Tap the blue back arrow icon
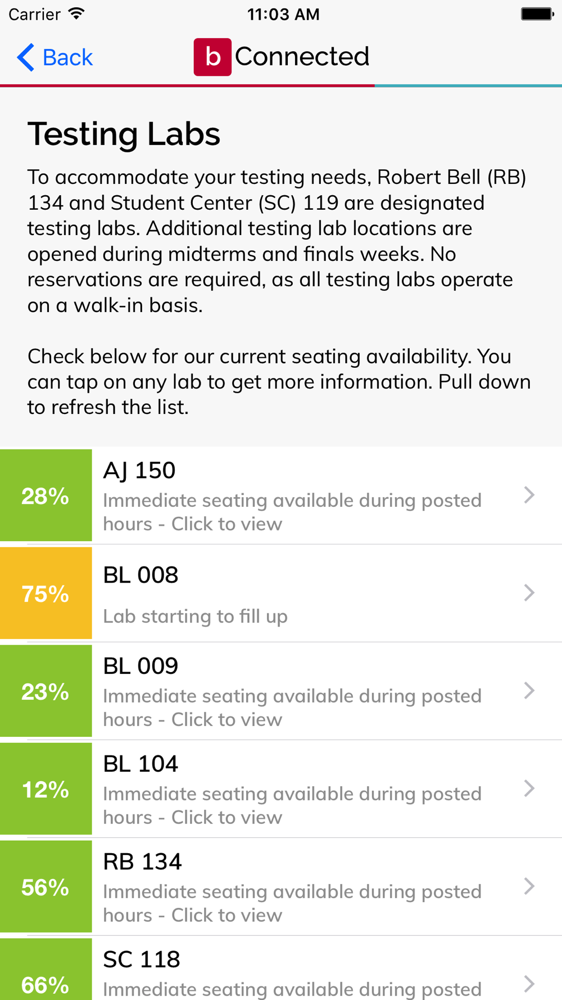 [x=25, y=57]
